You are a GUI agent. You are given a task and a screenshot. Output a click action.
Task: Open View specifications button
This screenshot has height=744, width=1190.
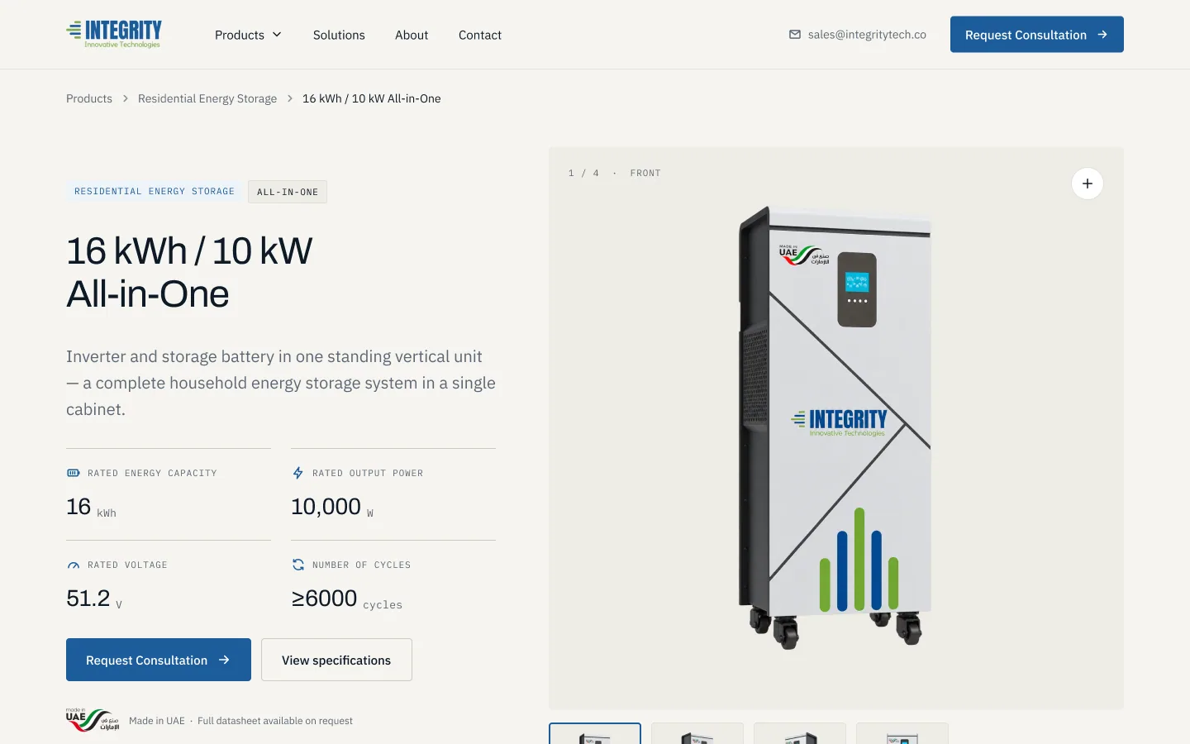pos(336,660)
